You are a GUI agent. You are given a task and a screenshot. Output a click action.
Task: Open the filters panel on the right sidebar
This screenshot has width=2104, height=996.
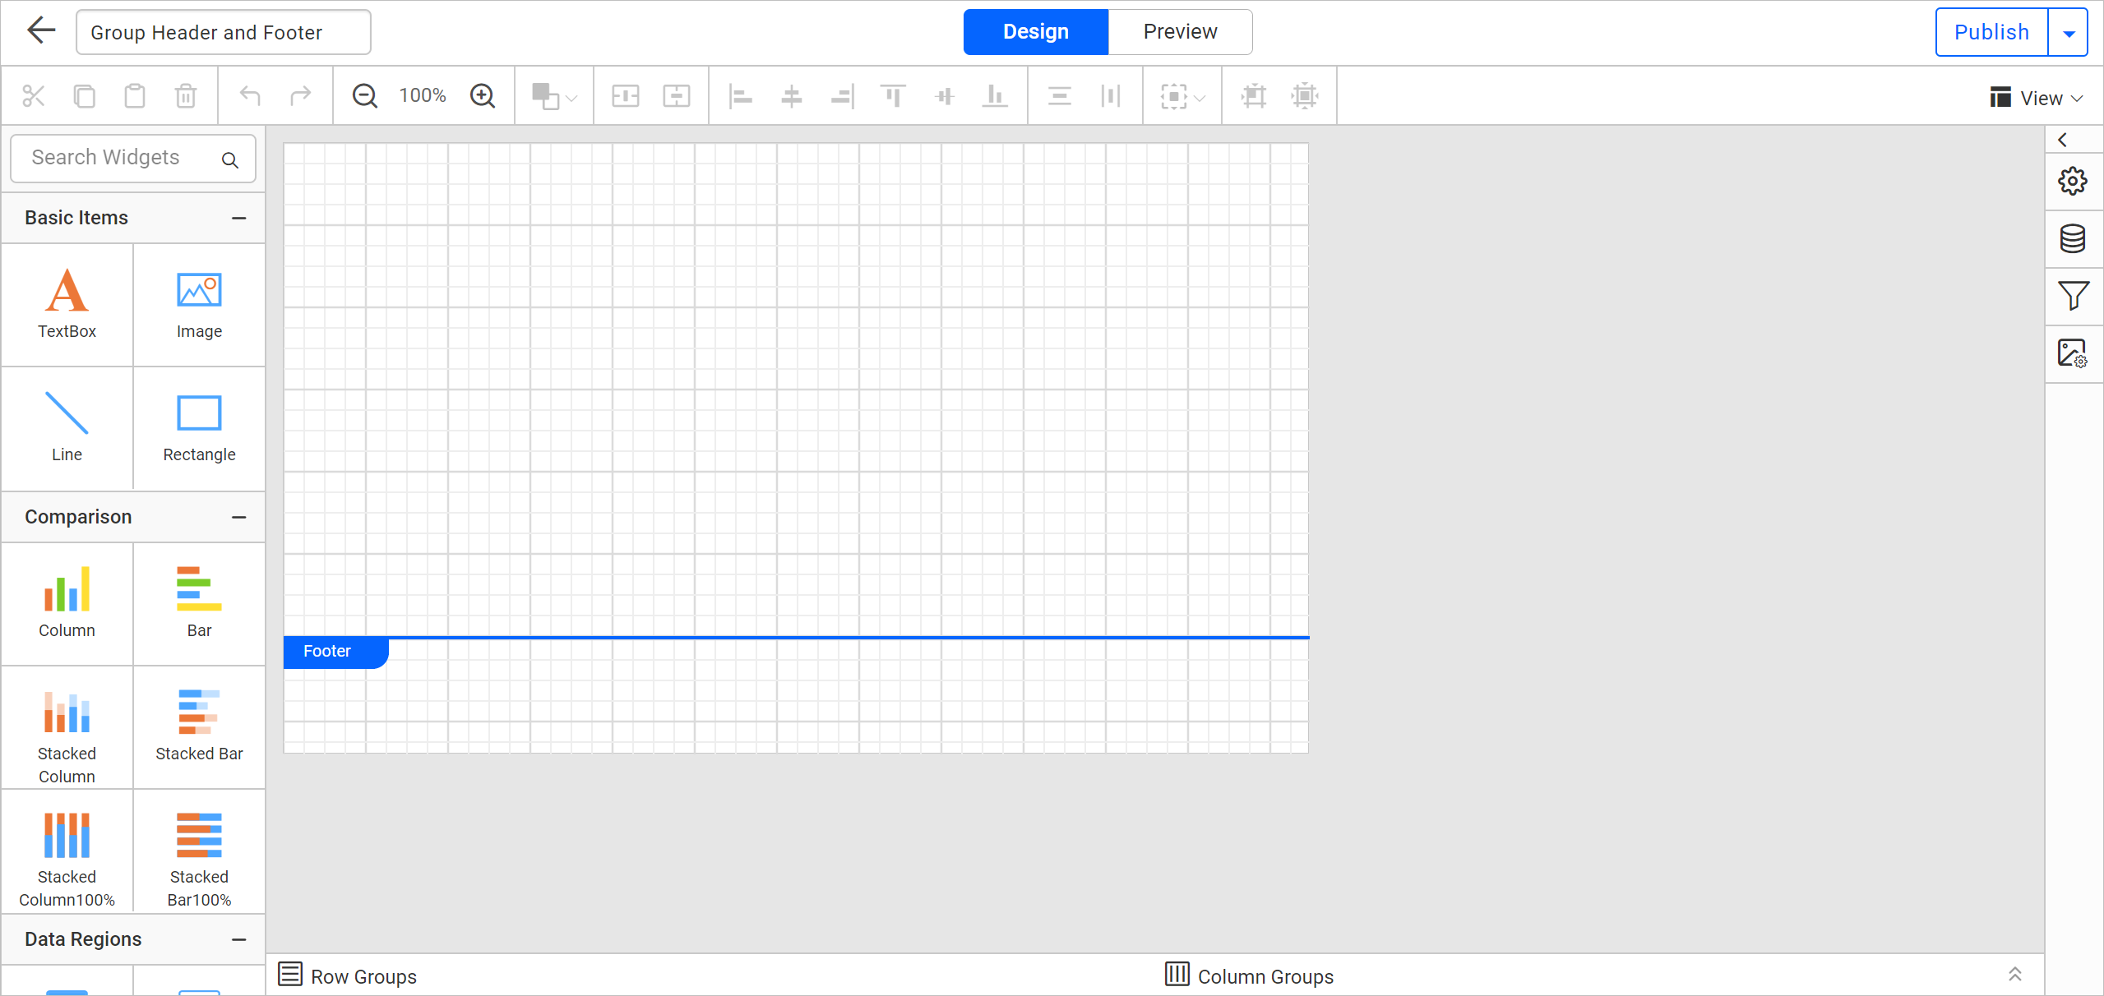click(x=2073, y=296)
